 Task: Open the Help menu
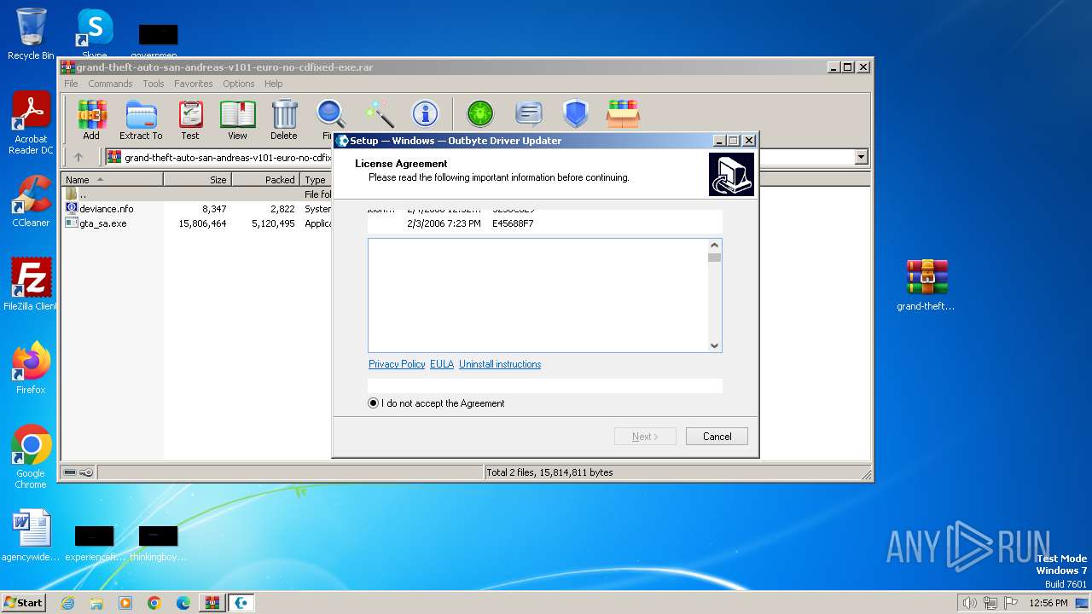click(x=273, y=84)
